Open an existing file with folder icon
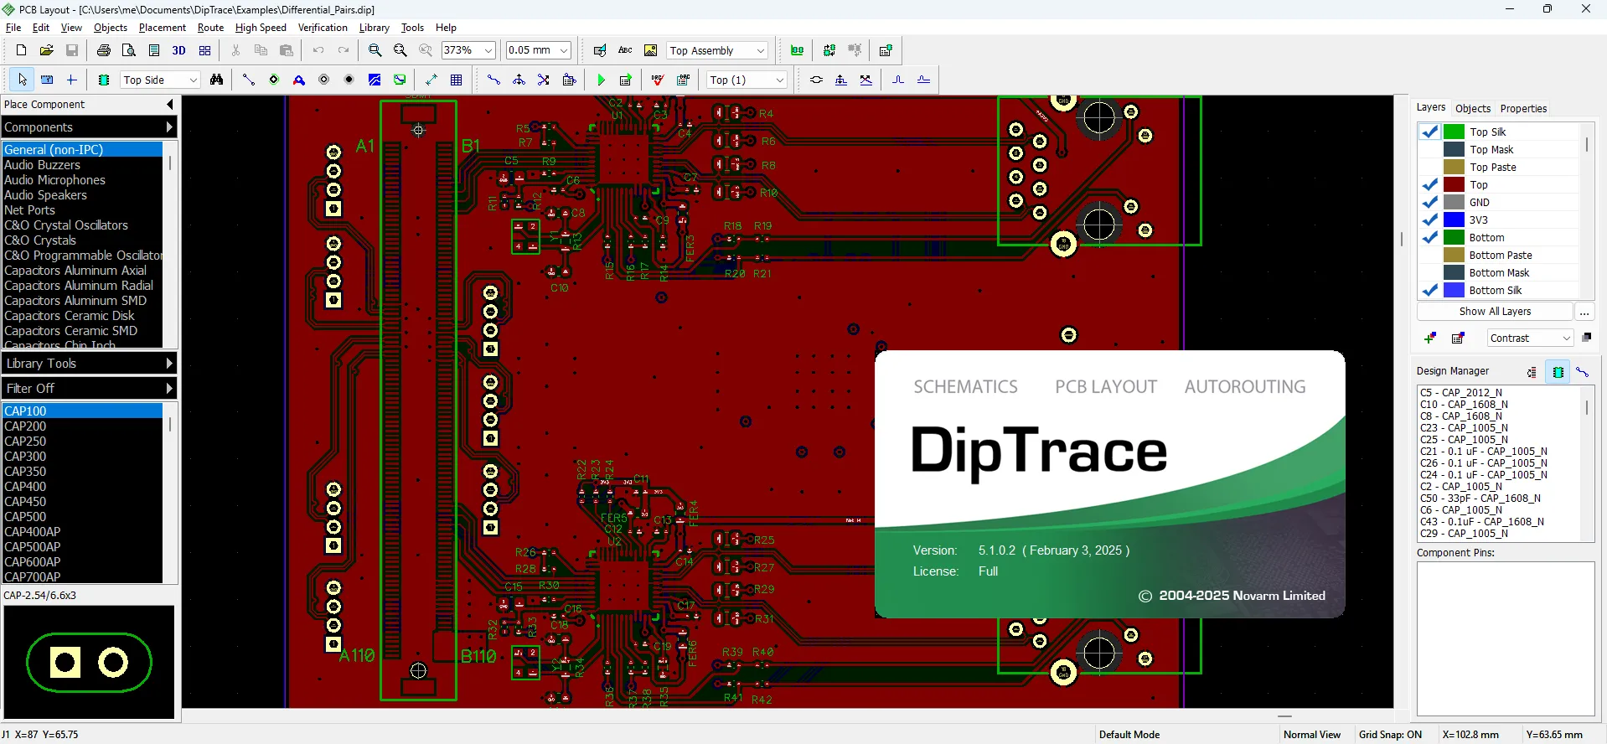1607x744 pixels. [47, 50]
